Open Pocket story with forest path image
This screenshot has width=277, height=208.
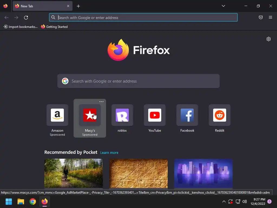tap(74, 173)
